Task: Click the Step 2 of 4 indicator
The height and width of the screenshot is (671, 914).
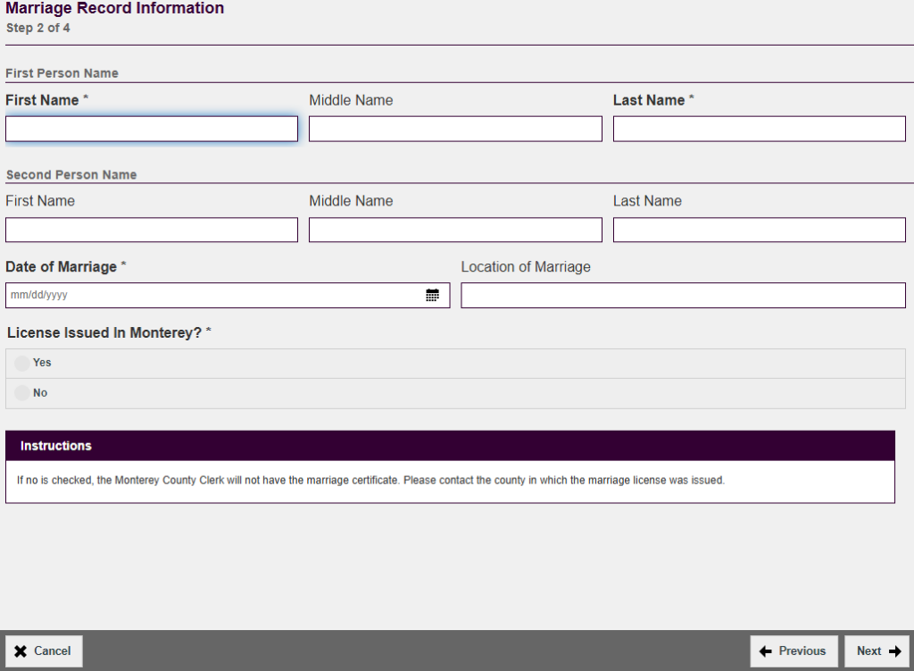Action: tap(38, 28)
